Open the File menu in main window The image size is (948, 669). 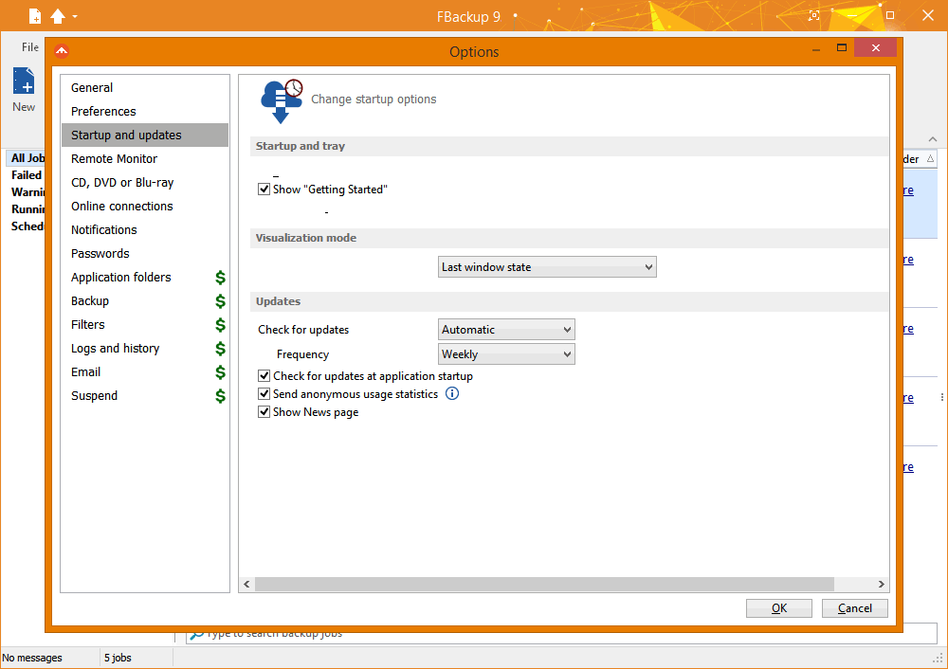tap(30, 47)
